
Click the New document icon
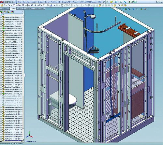(107, 2)
